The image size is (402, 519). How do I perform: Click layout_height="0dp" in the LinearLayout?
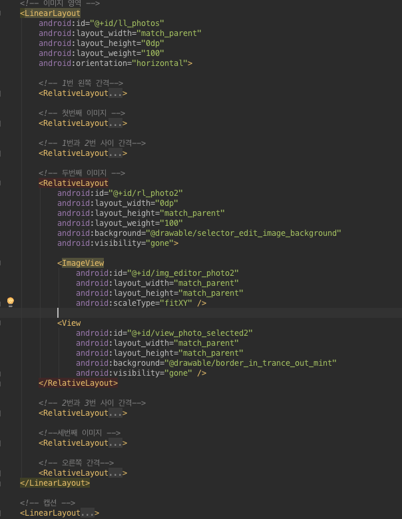101,43
